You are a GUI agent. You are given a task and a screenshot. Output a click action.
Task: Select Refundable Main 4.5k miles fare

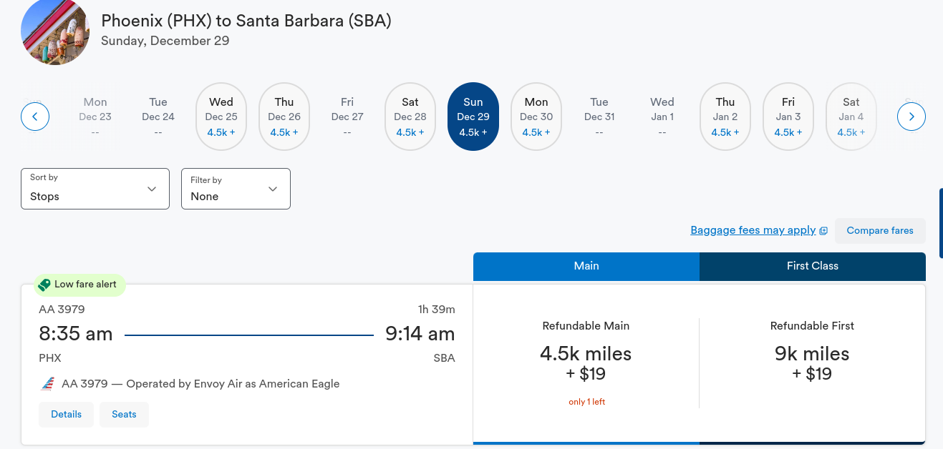click(x=586, y=364)
